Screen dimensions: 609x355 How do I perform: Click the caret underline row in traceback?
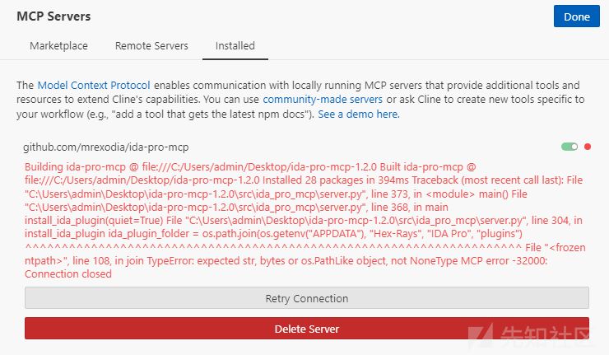[x=273, y=247]
